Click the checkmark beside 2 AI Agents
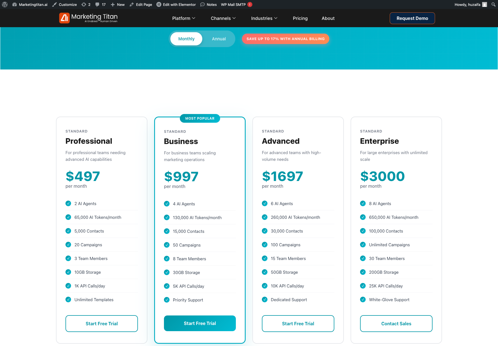 click(68, 203)
